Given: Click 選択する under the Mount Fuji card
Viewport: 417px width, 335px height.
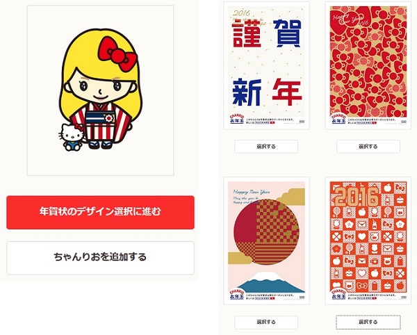Looking at the screenshot, I should pos(266,322).
